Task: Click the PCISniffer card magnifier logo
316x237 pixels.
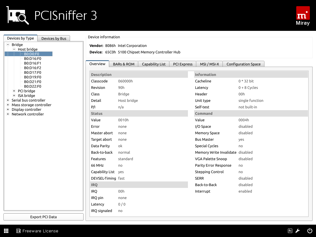Action: [x=18, y=15]
